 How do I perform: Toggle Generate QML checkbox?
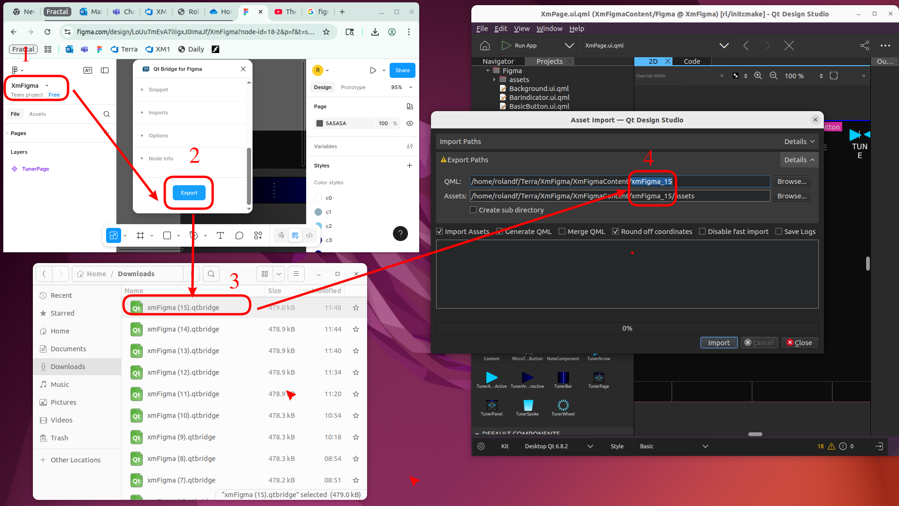coord(499,232)
